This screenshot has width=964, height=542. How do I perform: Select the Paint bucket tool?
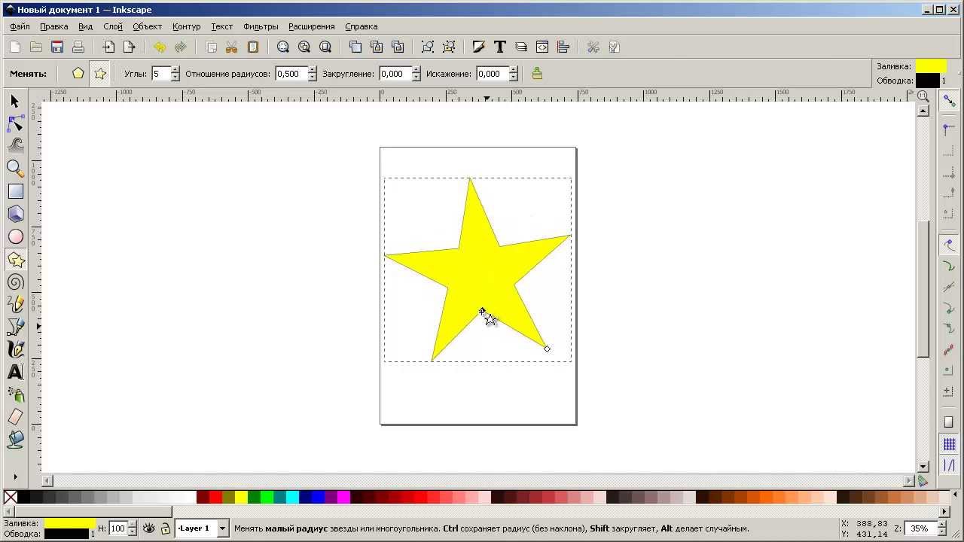(x=15, y=440)
